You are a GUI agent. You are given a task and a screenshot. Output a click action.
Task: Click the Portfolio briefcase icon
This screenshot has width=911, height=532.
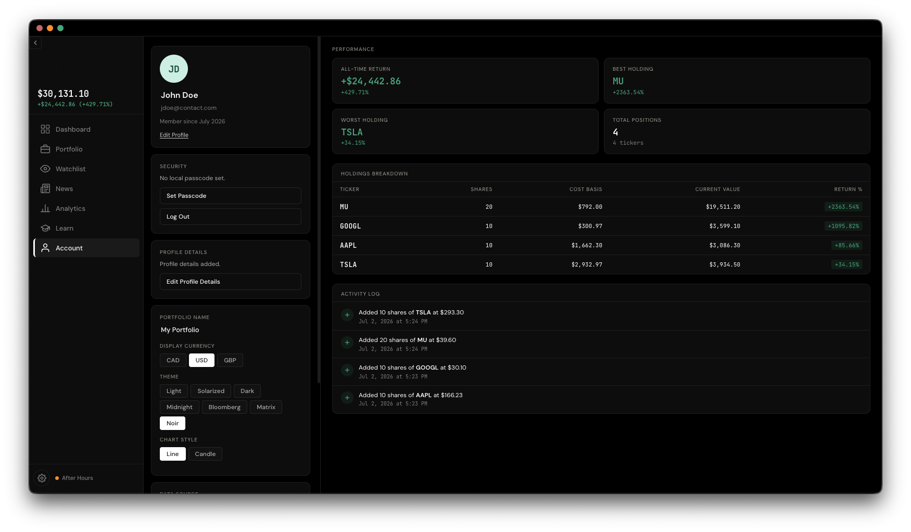pos(45,149)
